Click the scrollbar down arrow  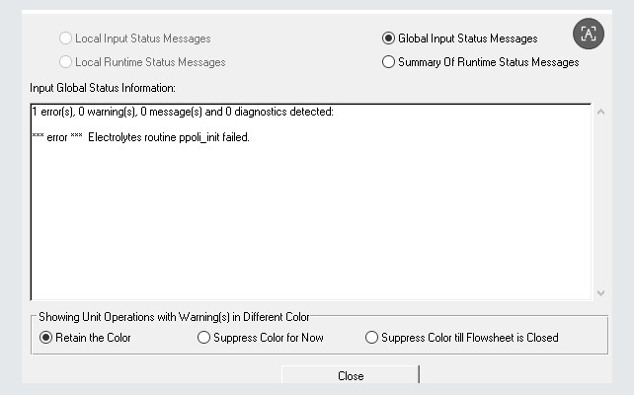click(x=601, y=292)
